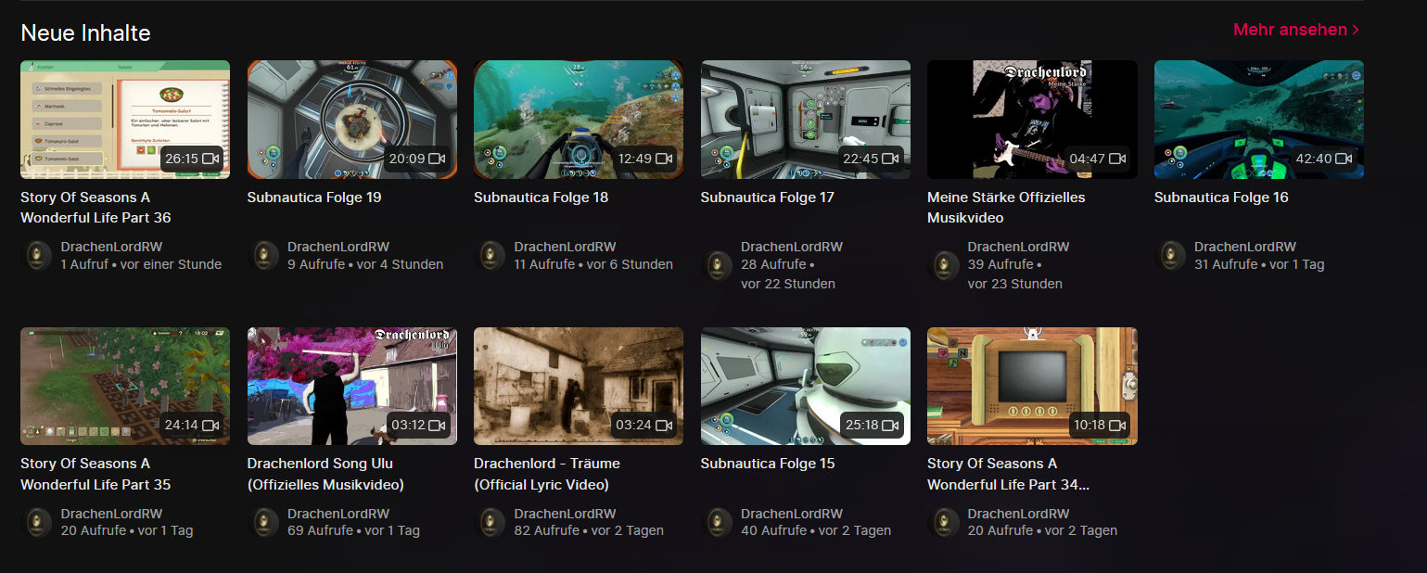This screenshot has height=573, width=1427.
Task: Click the Meine Stärke Offizielles Musikvideo title
Action: pyautogui.click(x=1006, y=208)
